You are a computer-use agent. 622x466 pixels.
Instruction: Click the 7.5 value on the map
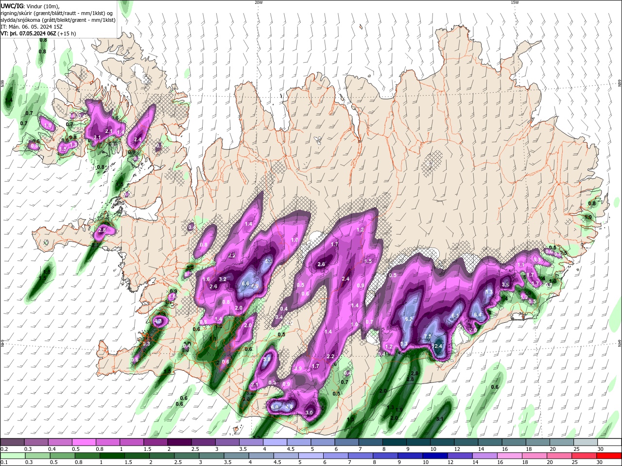click(428, 336)
